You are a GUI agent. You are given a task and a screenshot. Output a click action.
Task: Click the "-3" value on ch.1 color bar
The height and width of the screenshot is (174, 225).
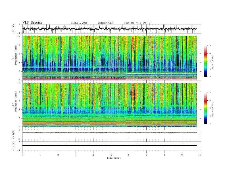(209, 46)
